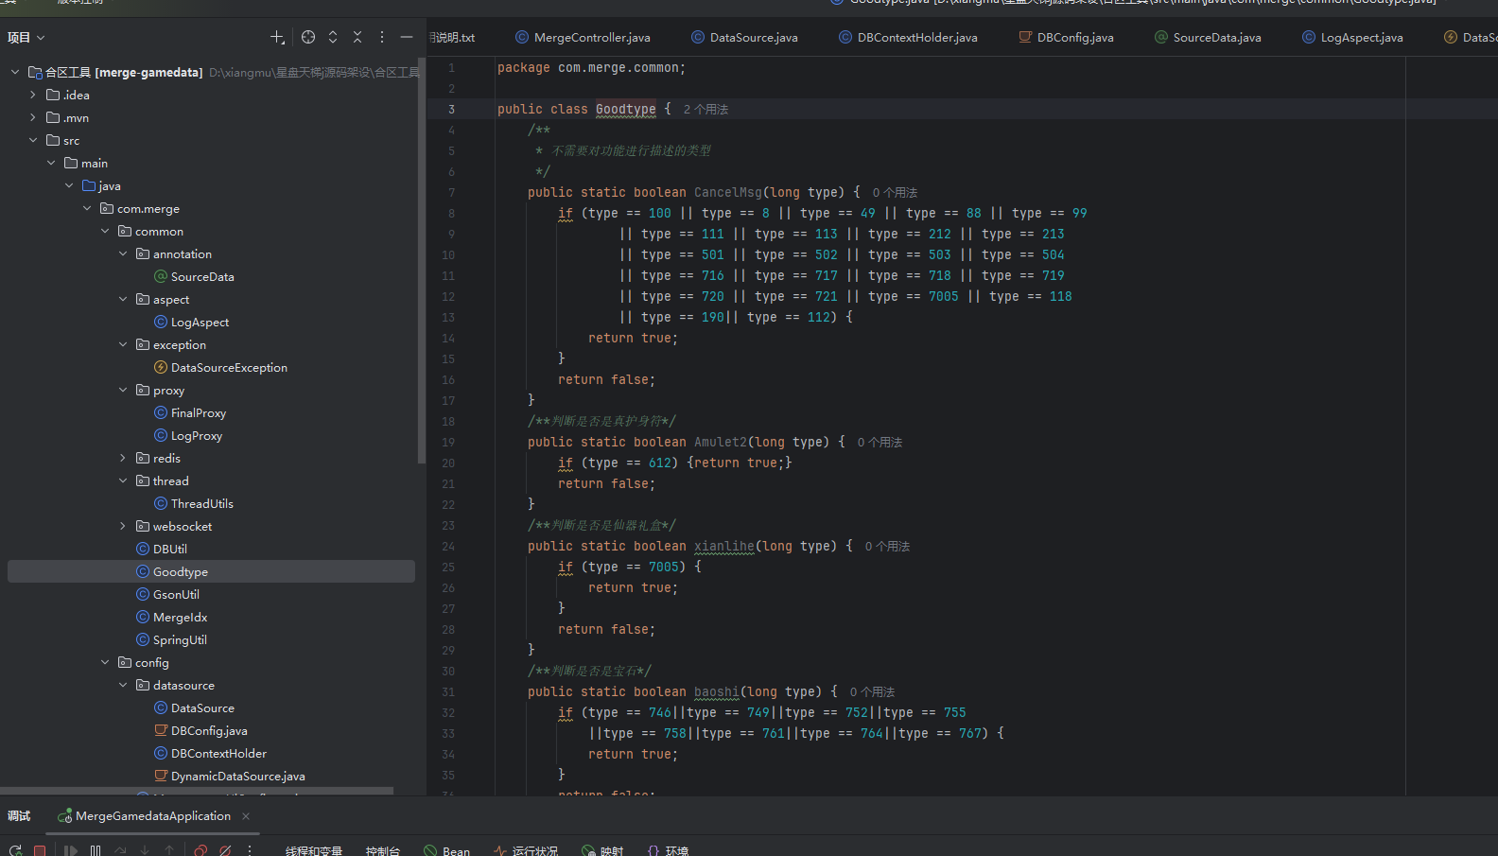Collapse the proxy package

tap(123, 390)
